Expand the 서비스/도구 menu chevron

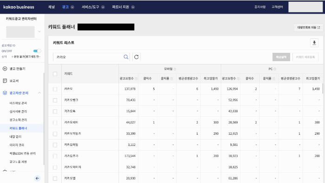pos(103,7)
